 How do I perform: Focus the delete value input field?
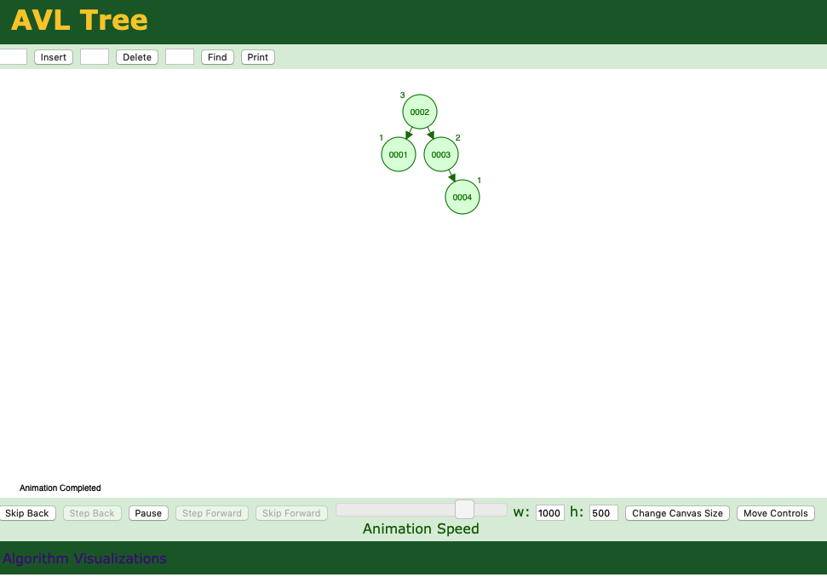pos(95,57)
